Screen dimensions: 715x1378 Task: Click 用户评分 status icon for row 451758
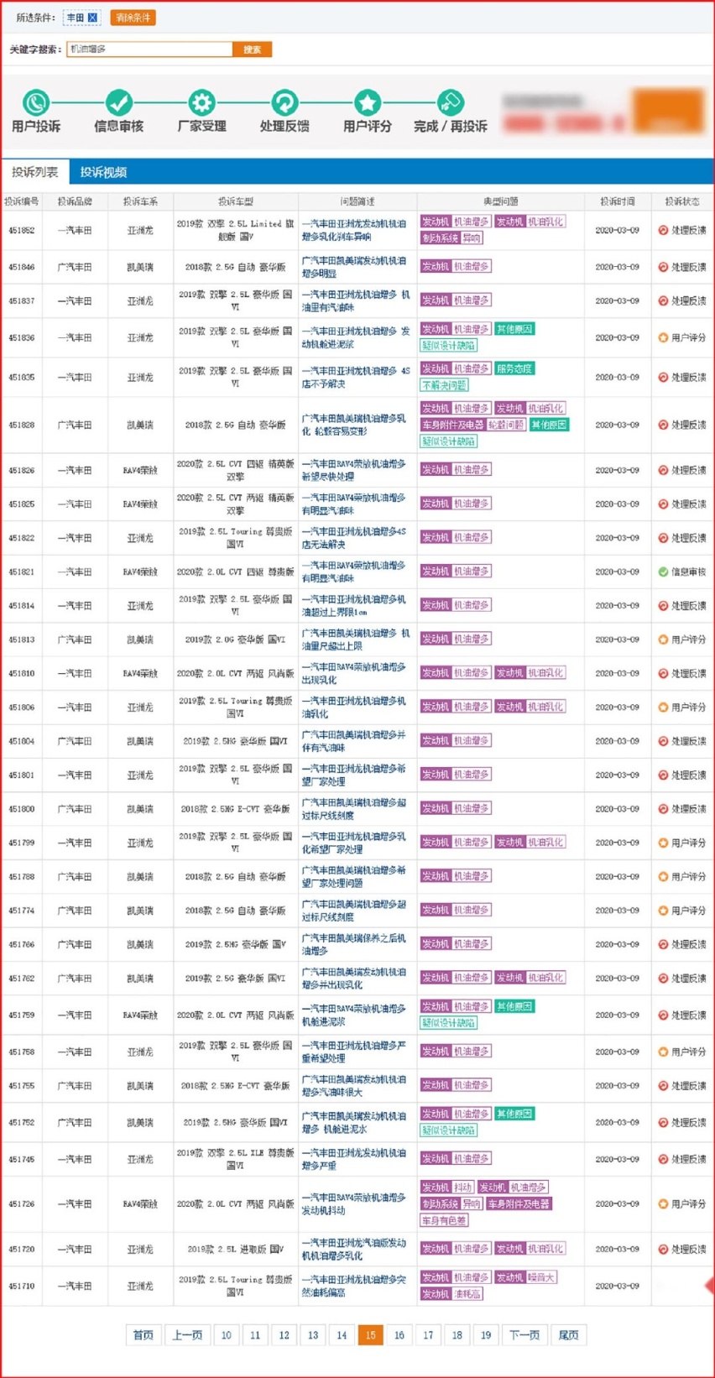[663, 1052]
